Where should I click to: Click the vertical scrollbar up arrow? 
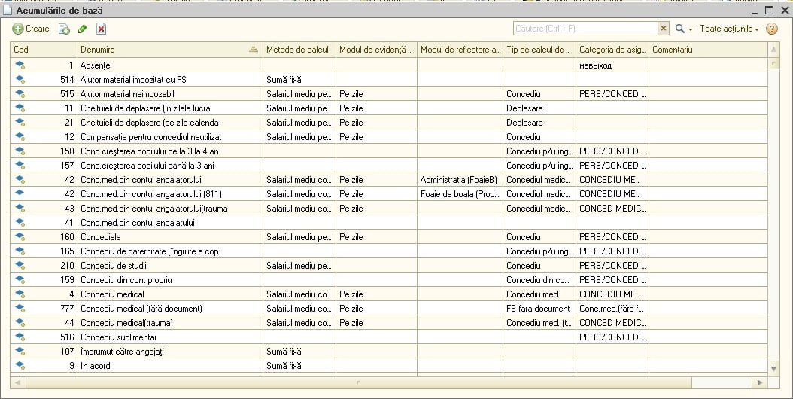(x=773, y=49)
